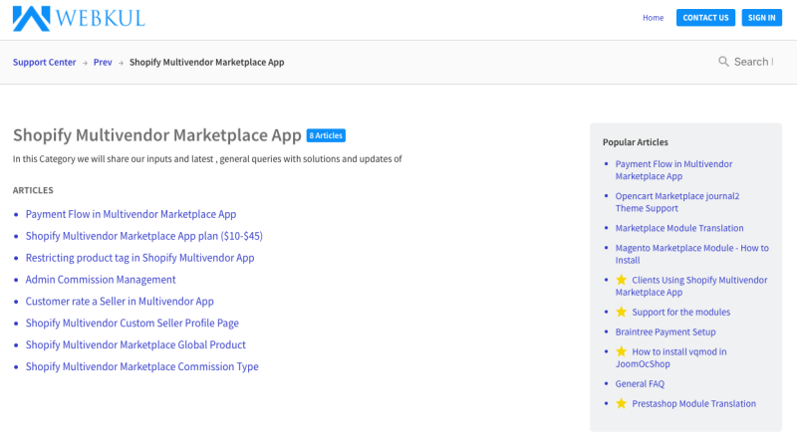
Task: Click star icon next to Prestashop Module Translation
Action: (622, 403)
